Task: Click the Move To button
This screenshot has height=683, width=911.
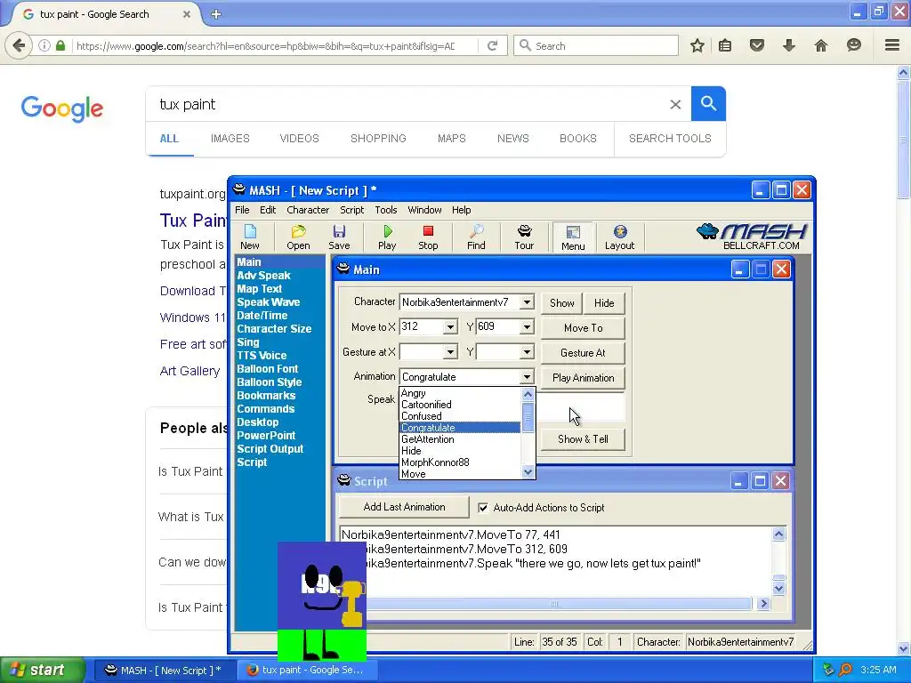Action: pyautogui.click(x=584, y=328)
